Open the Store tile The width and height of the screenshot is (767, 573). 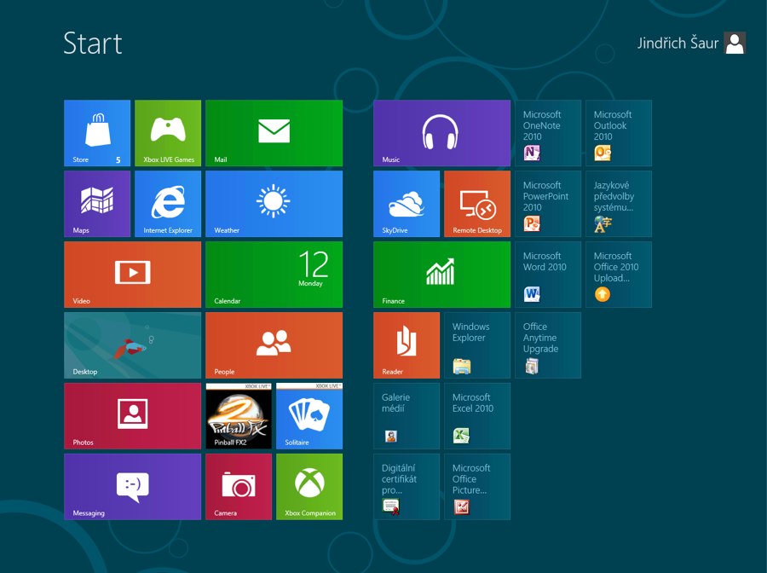coord(97,132)
